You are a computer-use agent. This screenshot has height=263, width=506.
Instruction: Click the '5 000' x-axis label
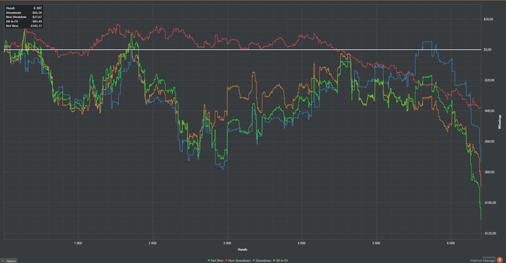[376, 243]
